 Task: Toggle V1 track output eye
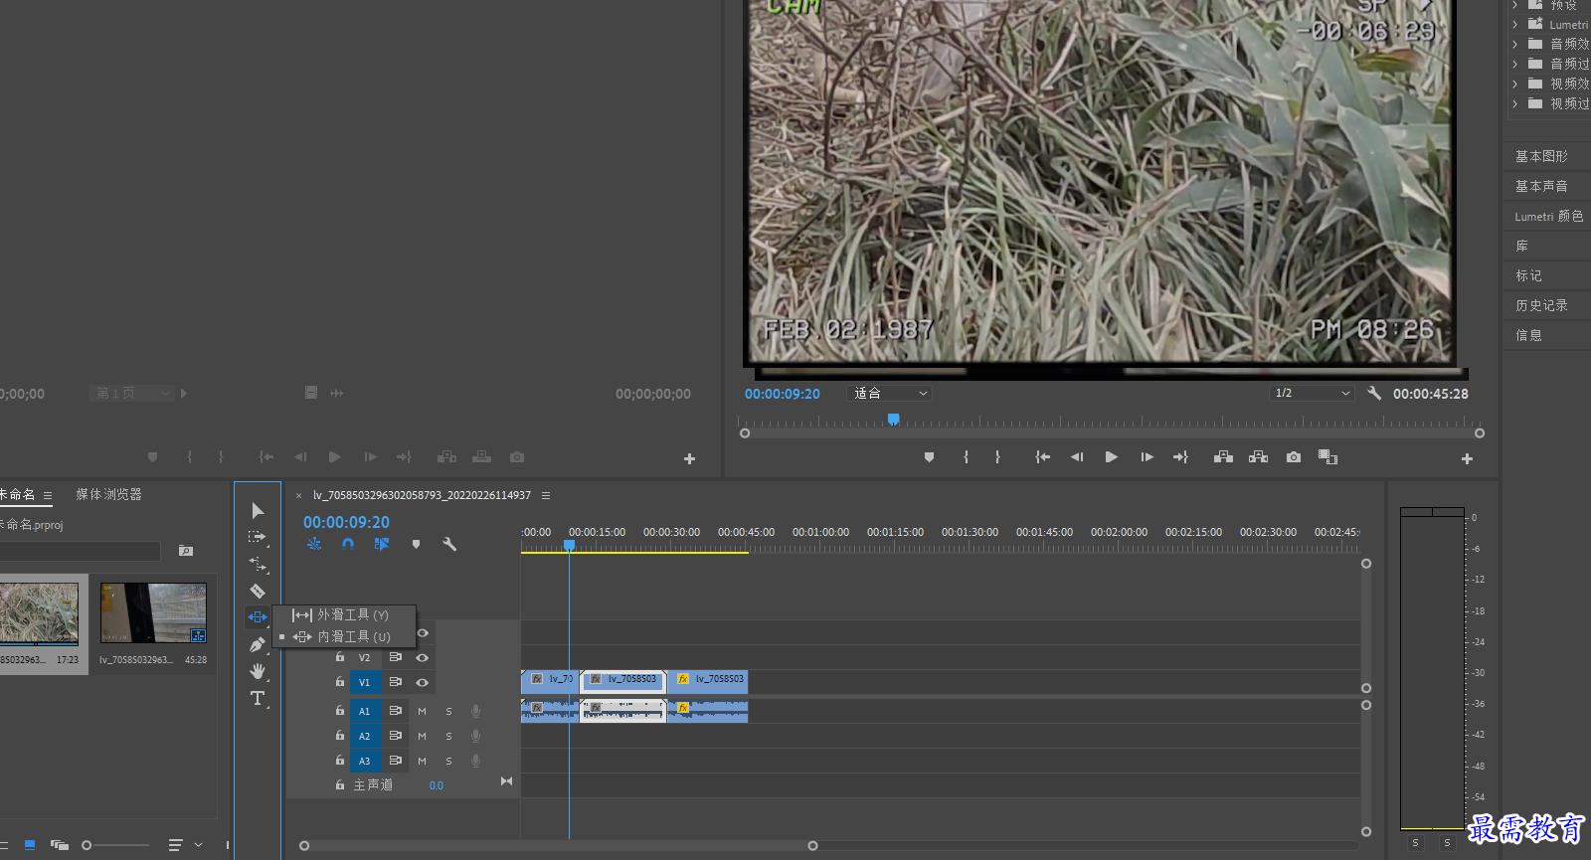422,682
